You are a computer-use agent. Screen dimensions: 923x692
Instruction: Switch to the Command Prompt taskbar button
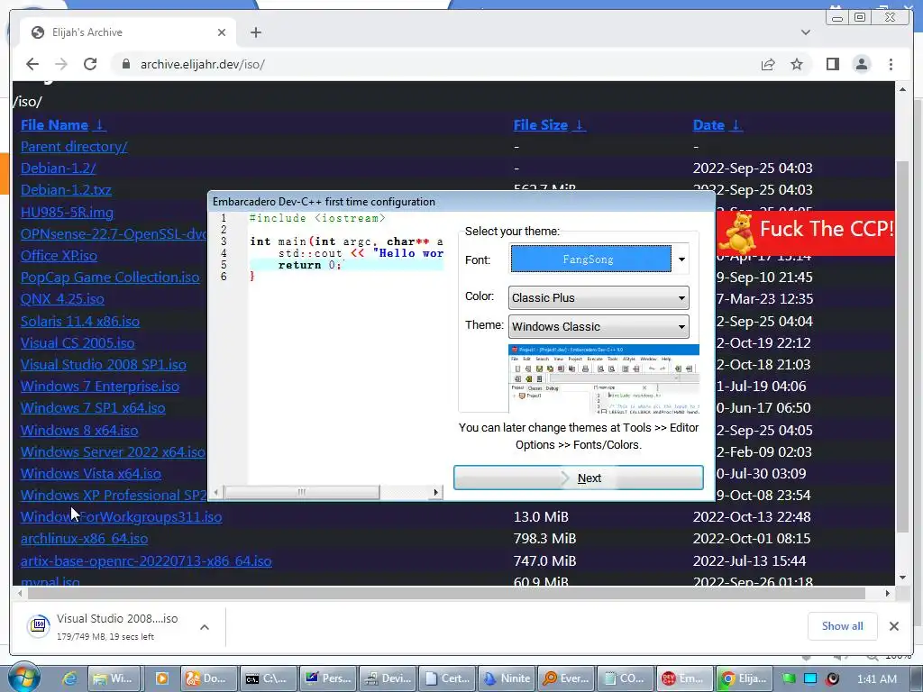pos(267,678)
